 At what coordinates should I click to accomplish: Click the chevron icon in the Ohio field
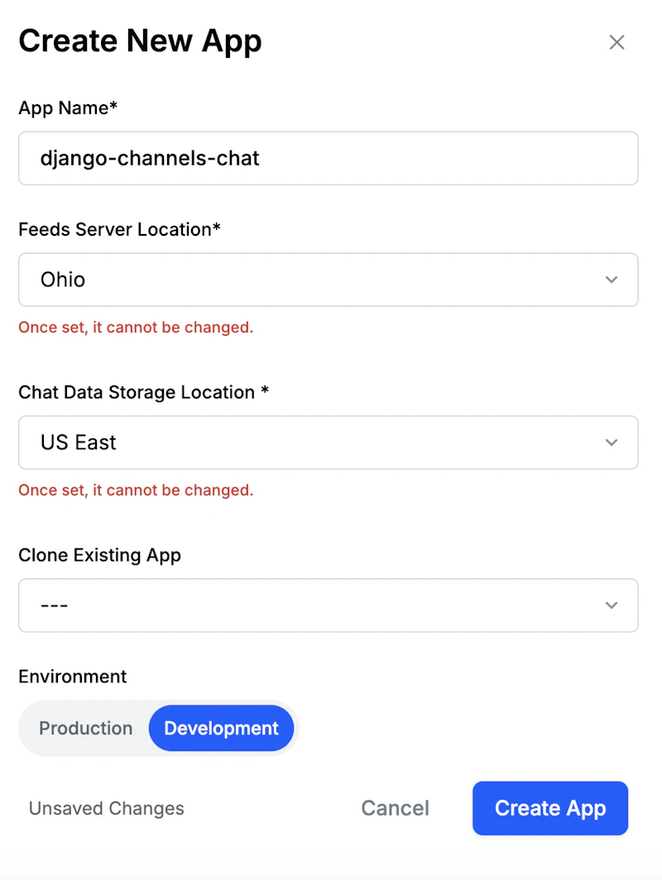[x=612, y=280]
